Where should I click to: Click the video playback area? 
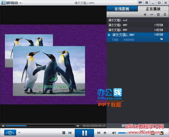[53, 64]
